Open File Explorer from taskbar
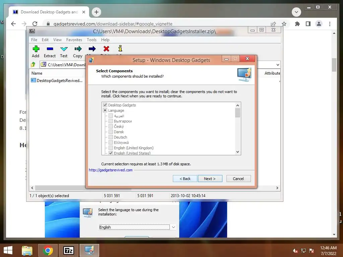The height and width of the screenshot is (257, 343). pyautogui.click(x=27, y=250)
